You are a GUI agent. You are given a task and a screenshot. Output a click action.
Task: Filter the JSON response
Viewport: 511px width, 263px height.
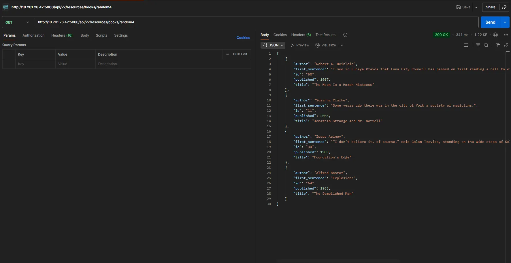tap(478, 46)
